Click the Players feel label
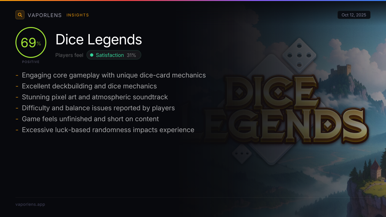This screenshot has height=217, width=386. click(69, 55)
